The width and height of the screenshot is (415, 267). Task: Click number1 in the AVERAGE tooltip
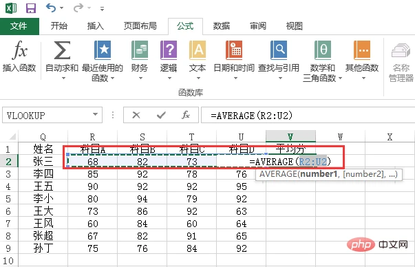[319, 174]
